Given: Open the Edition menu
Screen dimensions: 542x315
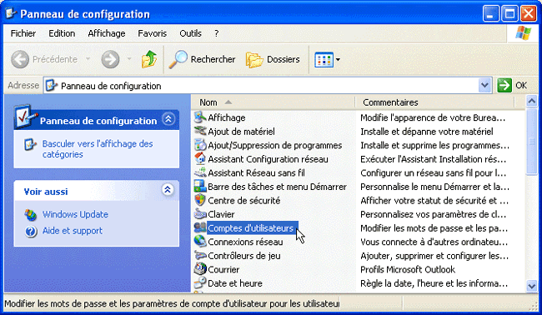Looking at the screenshot, I should [x=62, y=33].
